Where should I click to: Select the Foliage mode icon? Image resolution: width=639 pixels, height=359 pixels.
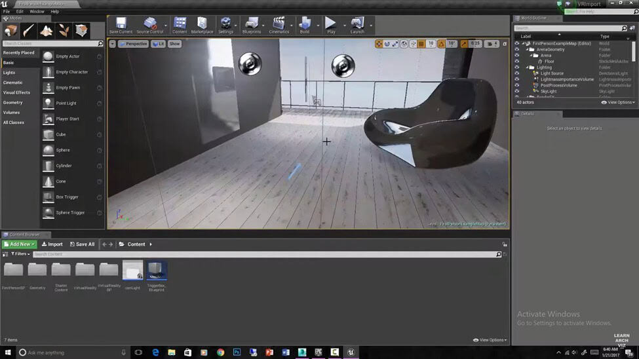tap(64, 30)
